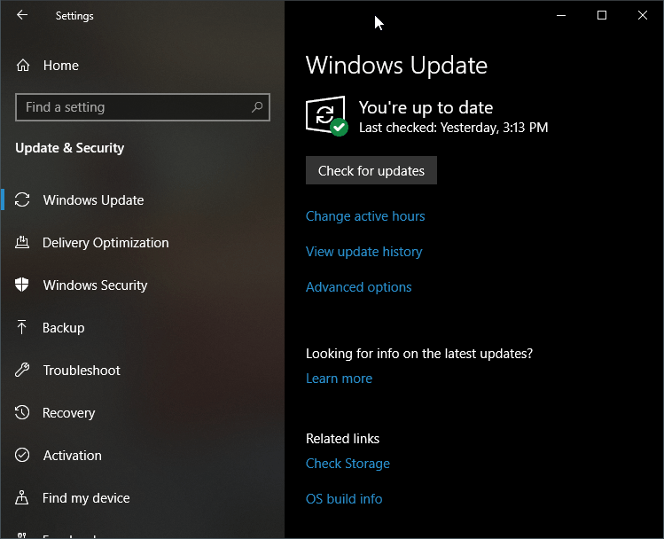Click Check for updates button
This screenshot has height=539, width=664.
pos(371,170)
